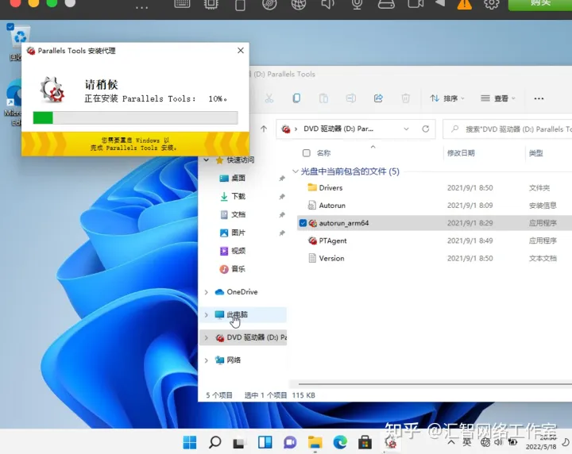
Task: Open the Windows Start menu
Action: (x=190, y=442)
